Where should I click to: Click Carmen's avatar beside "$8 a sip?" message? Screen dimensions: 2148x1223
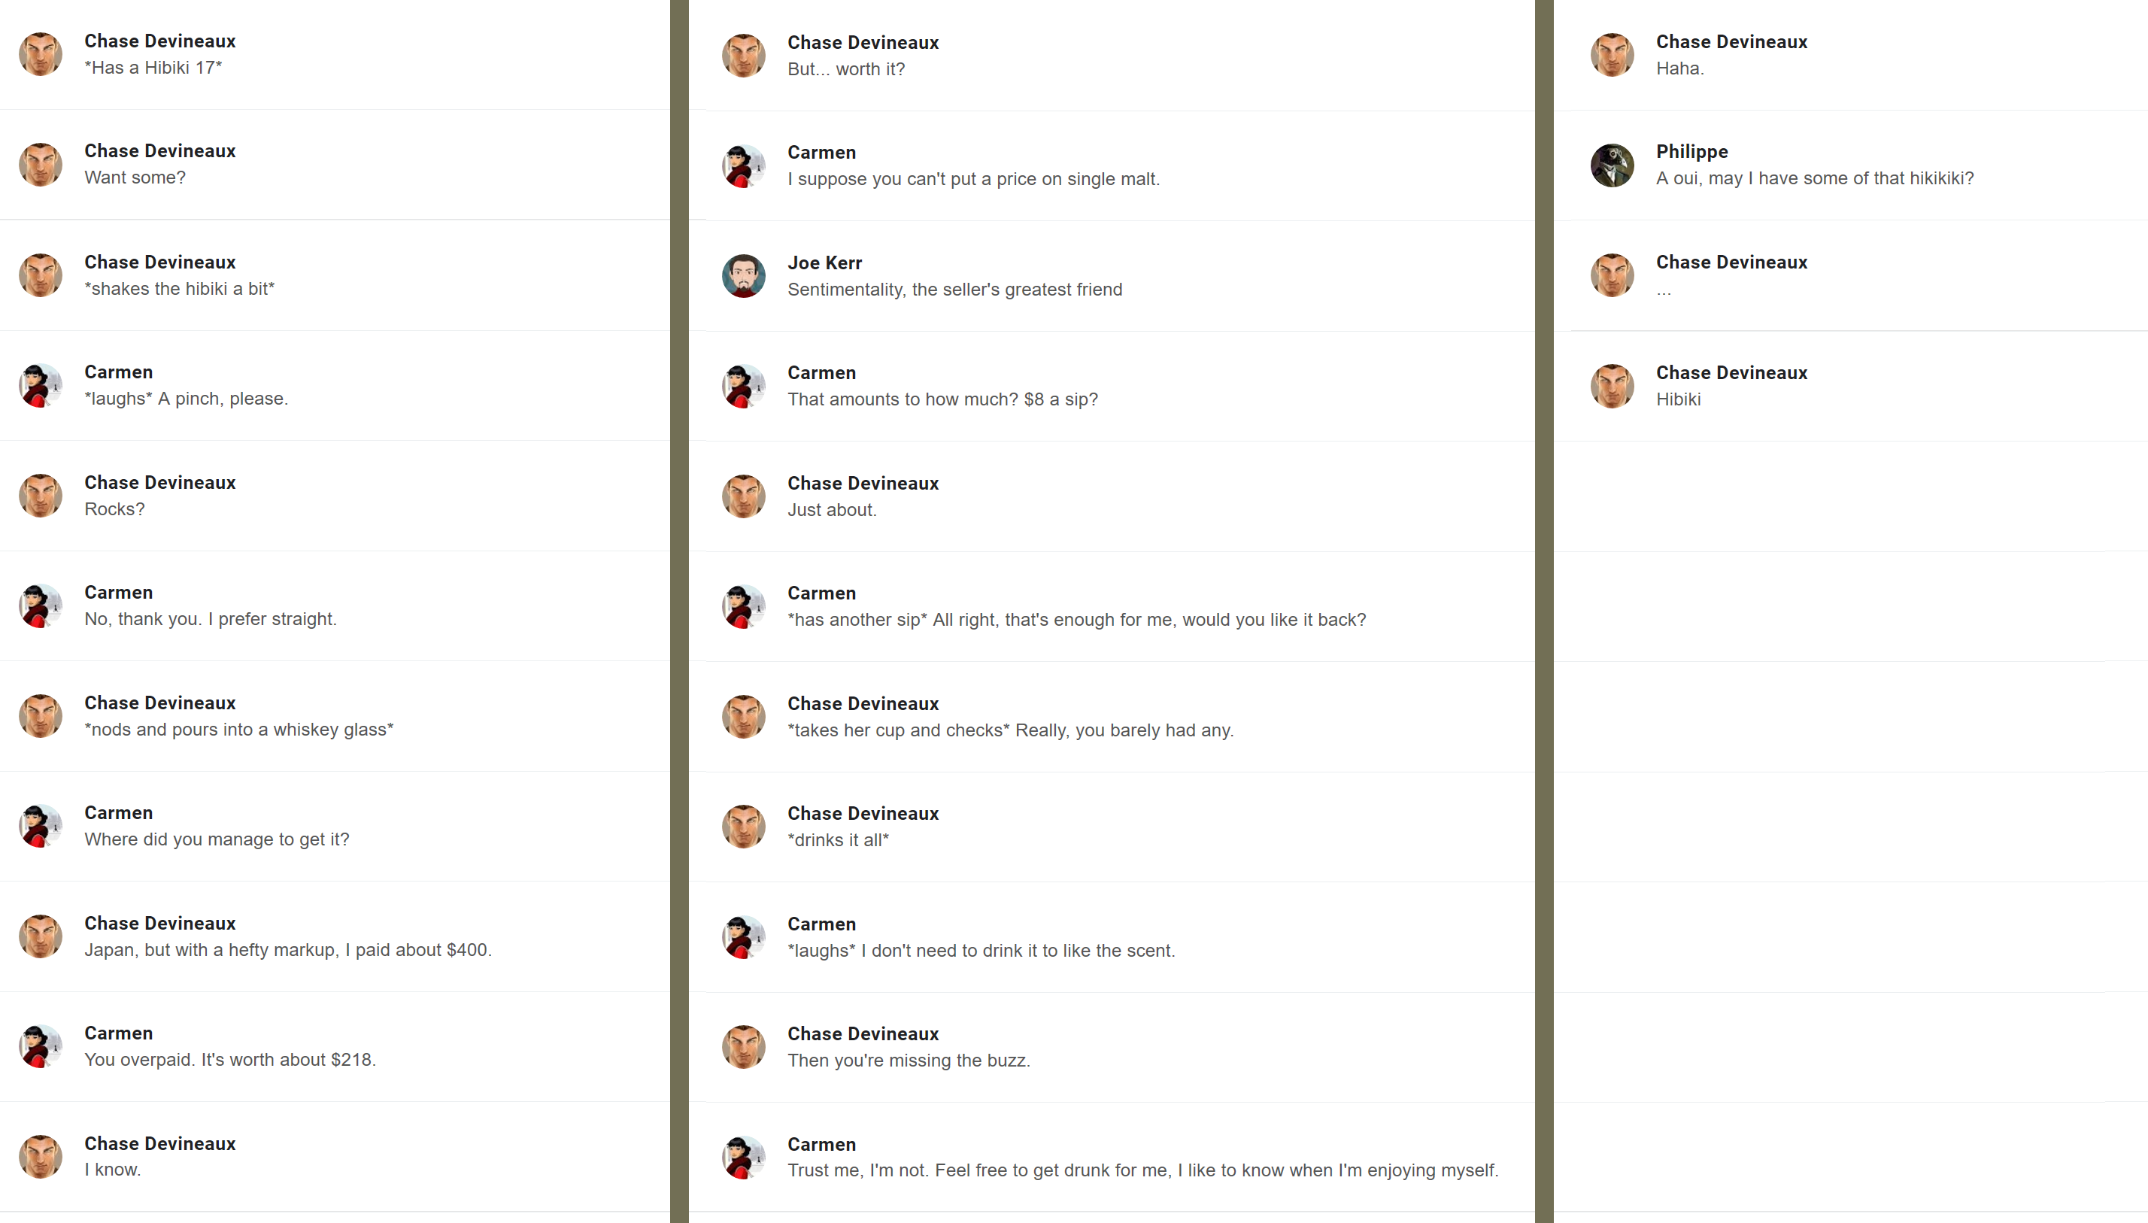pos(743,387)
